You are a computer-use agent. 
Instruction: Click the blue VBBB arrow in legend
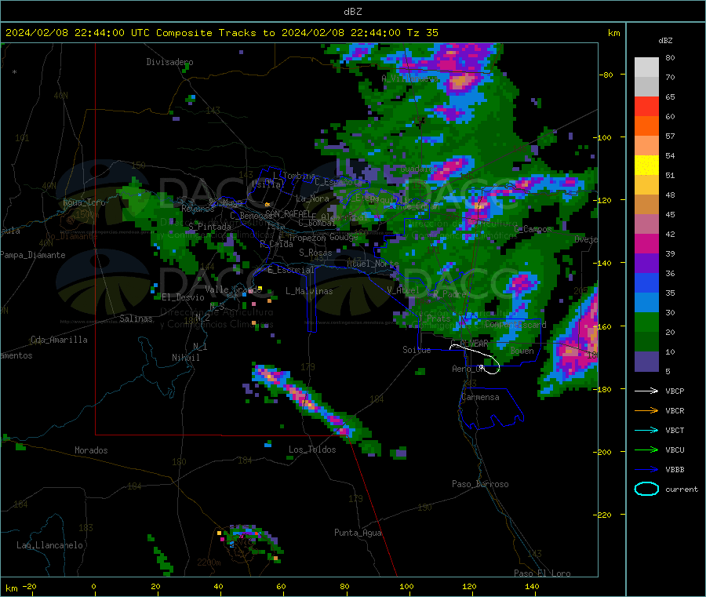coord(646,470)
